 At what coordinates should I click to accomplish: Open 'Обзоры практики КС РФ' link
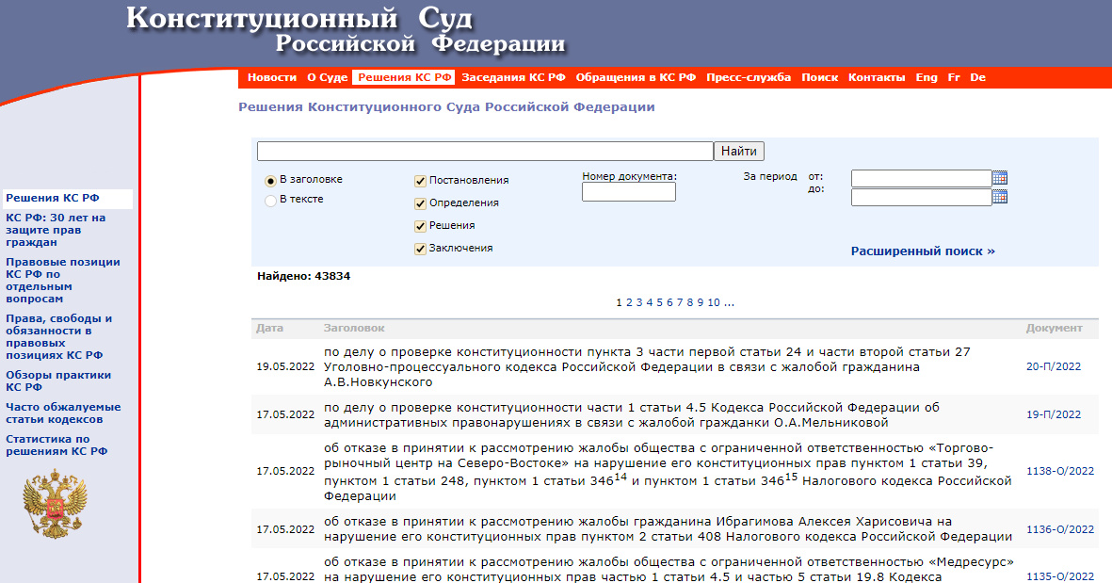(x=58, y=381)
